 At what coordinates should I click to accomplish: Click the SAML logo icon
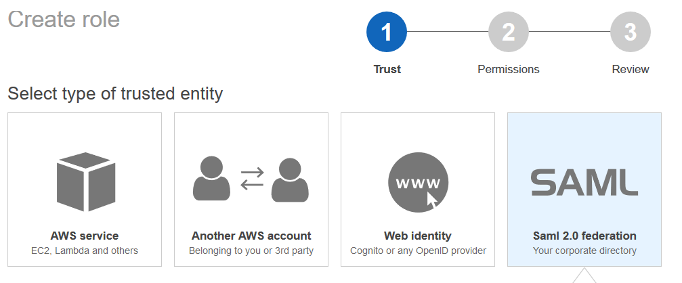[584, 182]
